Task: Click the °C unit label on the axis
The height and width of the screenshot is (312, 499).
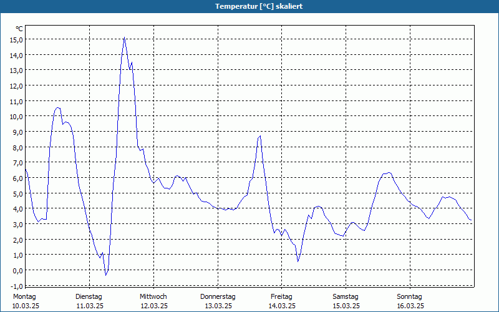Action: pos(19,29)
